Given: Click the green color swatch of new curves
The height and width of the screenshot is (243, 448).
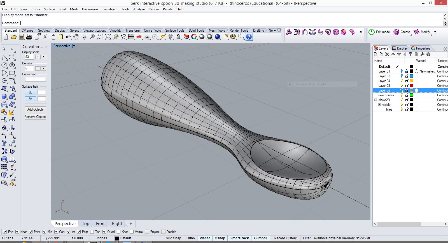Looking at the screenshot, I should pos(412,95).
